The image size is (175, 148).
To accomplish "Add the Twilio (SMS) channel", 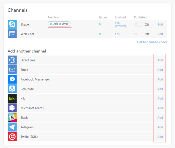I will click(x=160, y=137).
